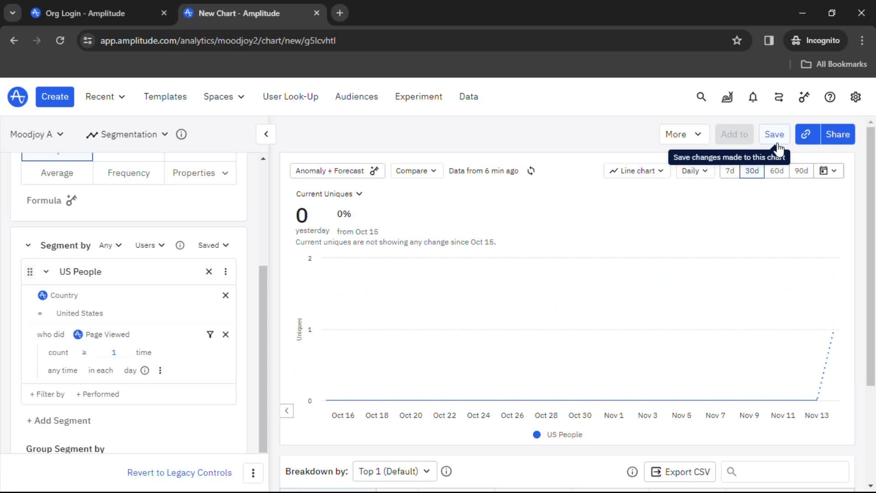Open the Daily interval dropdown
Viewport: 876px width, 493px height.
pos(694,171)
